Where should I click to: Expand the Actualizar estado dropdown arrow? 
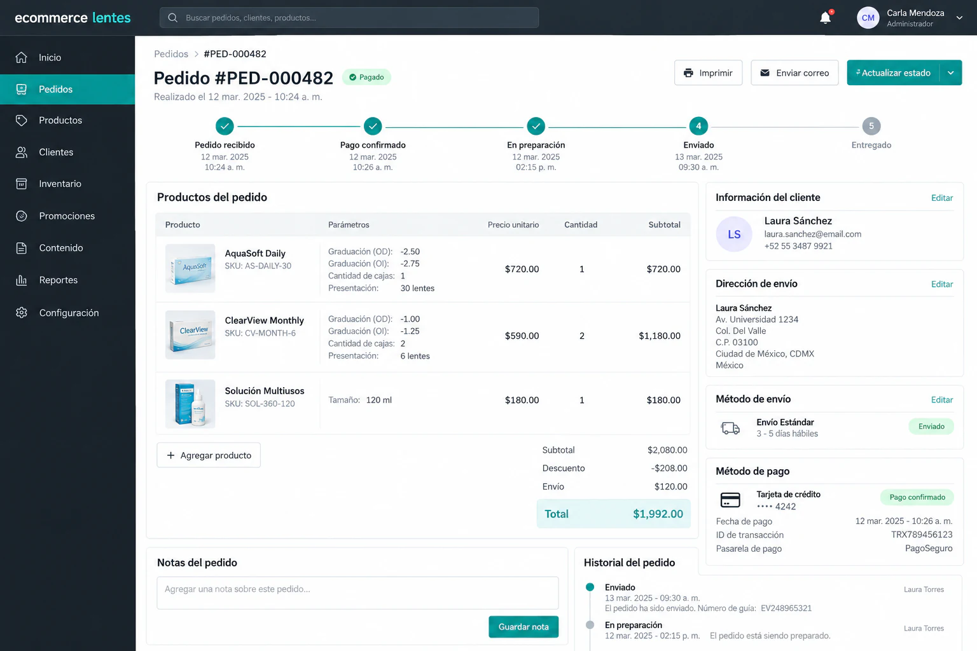click(951, 72)
